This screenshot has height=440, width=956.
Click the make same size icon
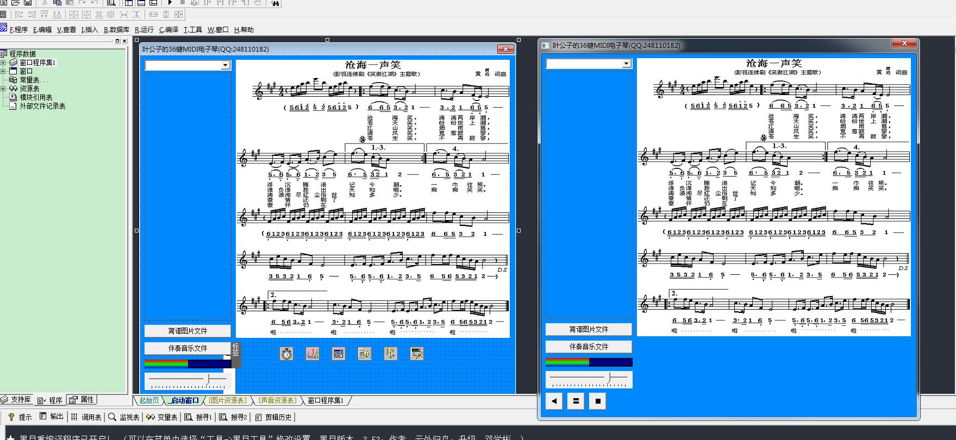click(x=178, y=15)
